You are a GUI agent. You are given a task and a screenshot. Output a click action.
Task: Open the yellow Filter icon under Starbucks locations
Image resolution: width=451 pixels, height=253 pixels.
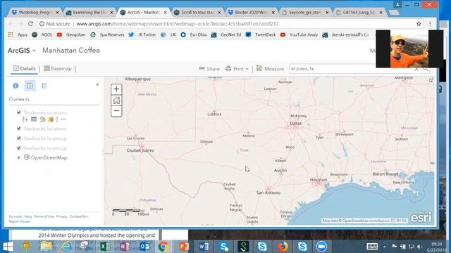[x=51, y=119]
